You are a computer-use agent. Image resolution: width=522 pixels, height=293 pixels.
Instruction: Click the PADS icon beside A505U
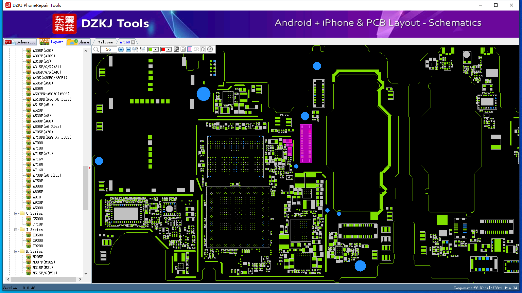[29, 89]
